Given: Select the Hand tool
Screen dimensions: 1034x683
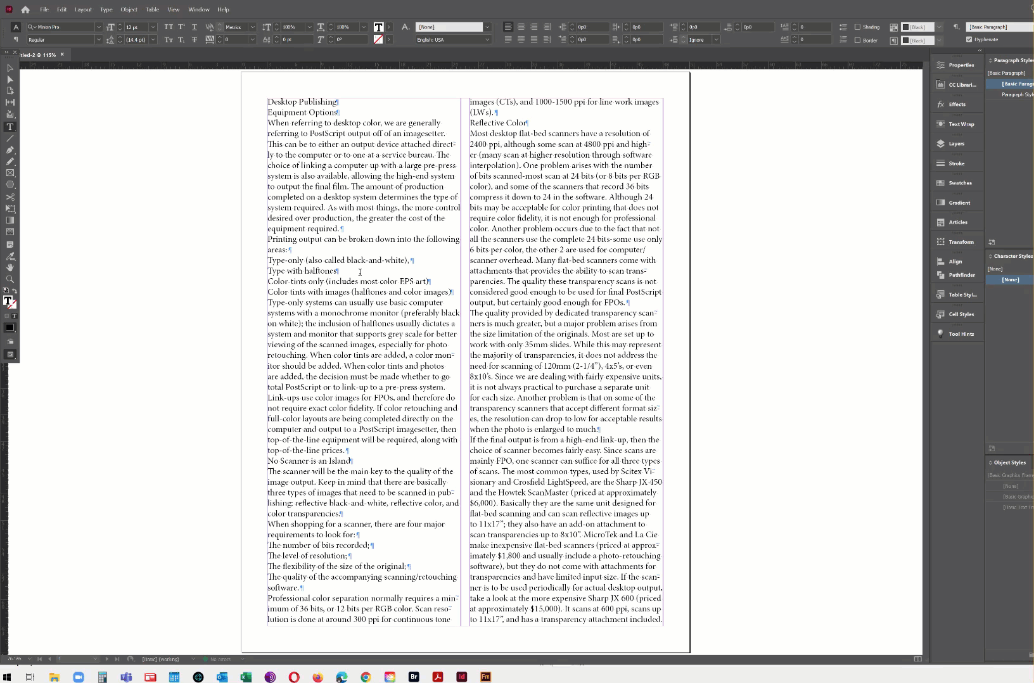Looking at the screenshot, I should point(10,268).
